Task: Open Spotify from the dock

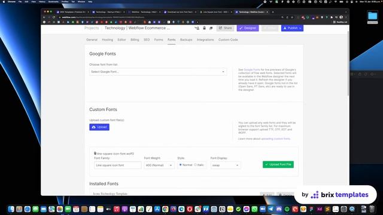Action: pyautogui.click(x=287, y=209)
